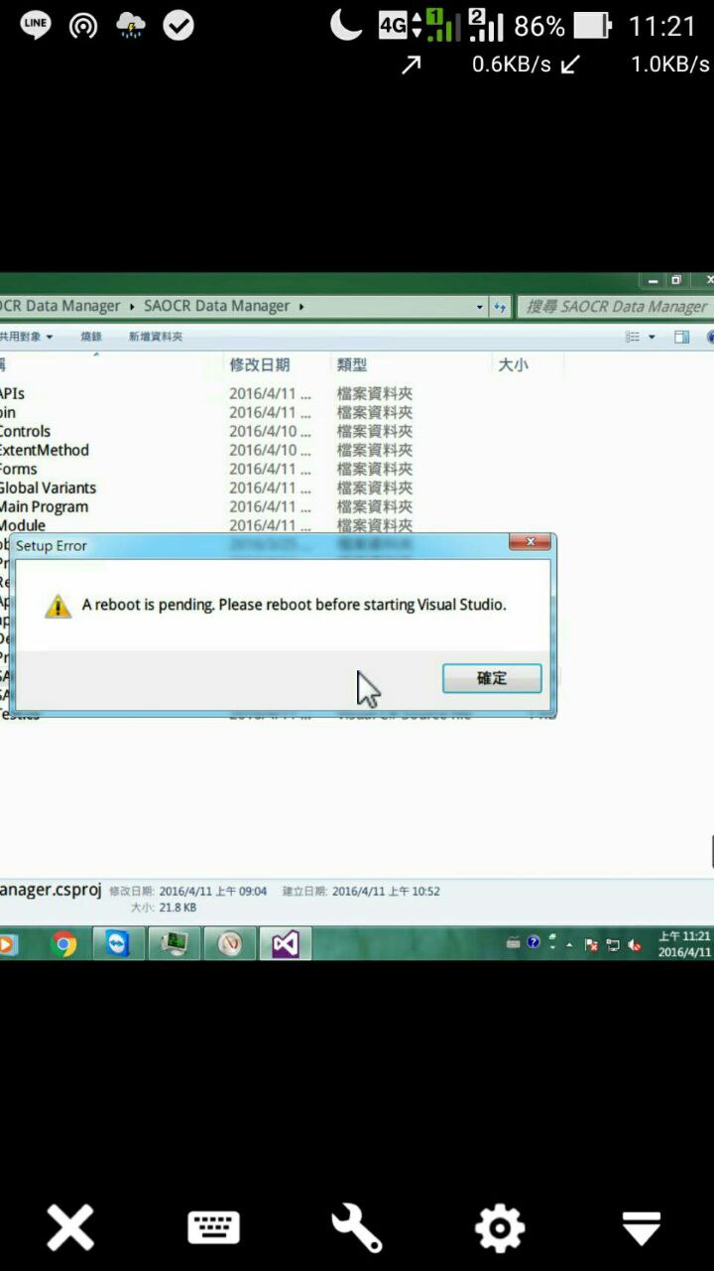Open the 共用對象 dropdown menu
The width and height of the screenshot is (714, 1271).
(x=27, y=337)
